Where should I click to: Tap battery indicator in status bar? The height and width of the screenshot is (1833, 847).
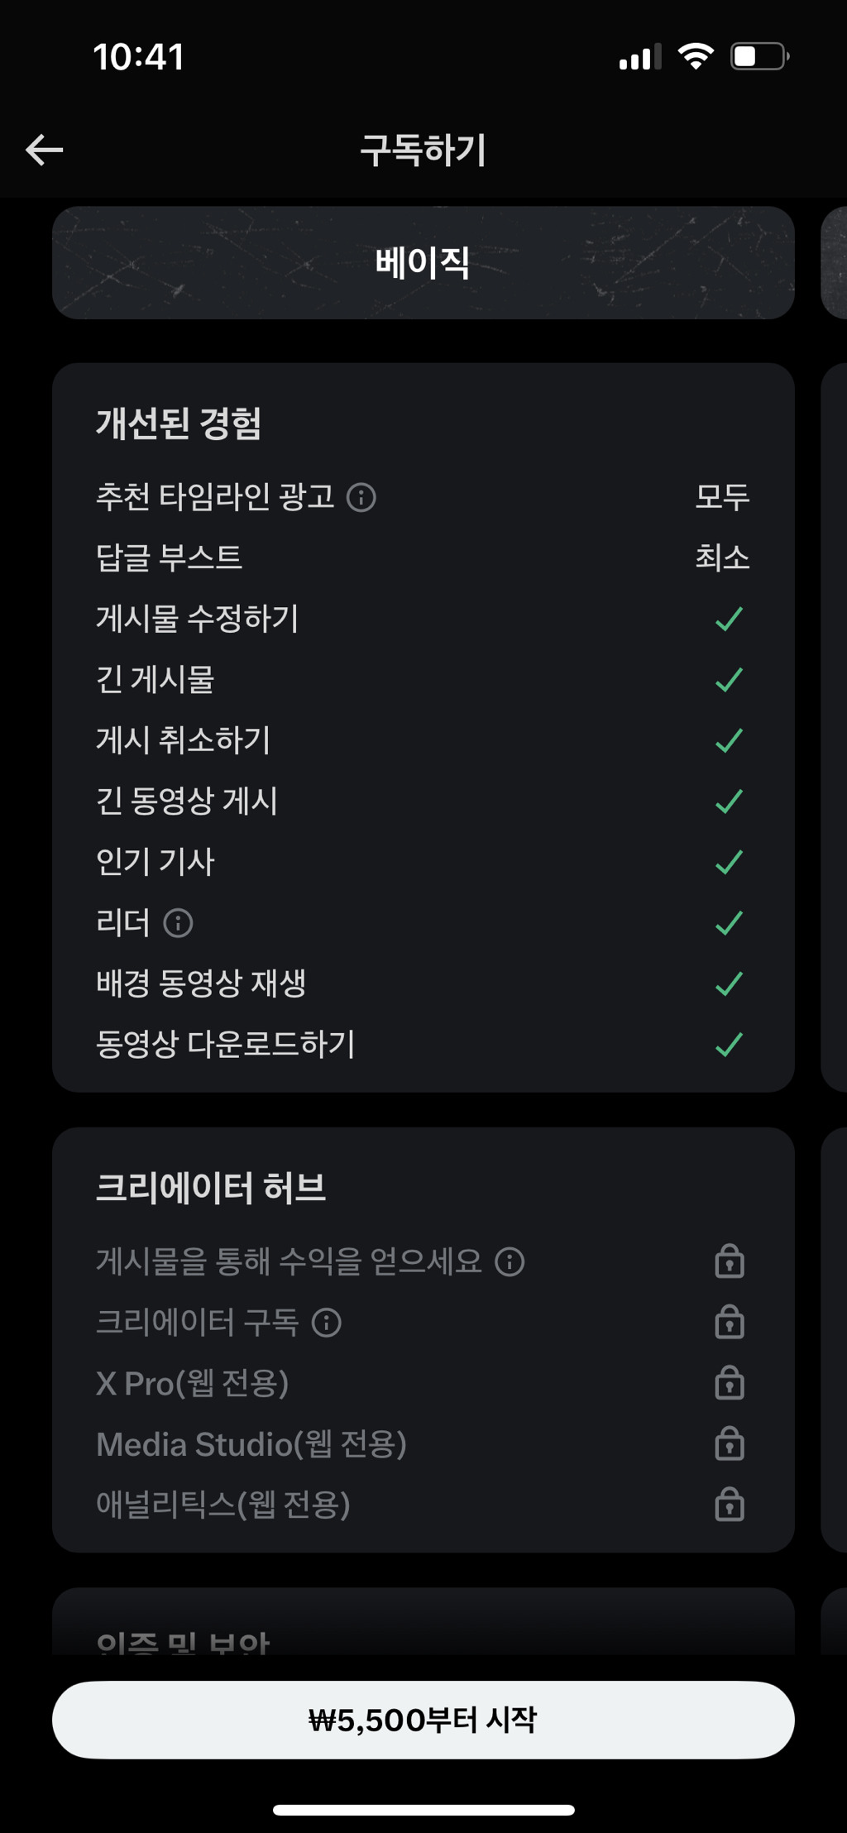[x=759, y=56]
